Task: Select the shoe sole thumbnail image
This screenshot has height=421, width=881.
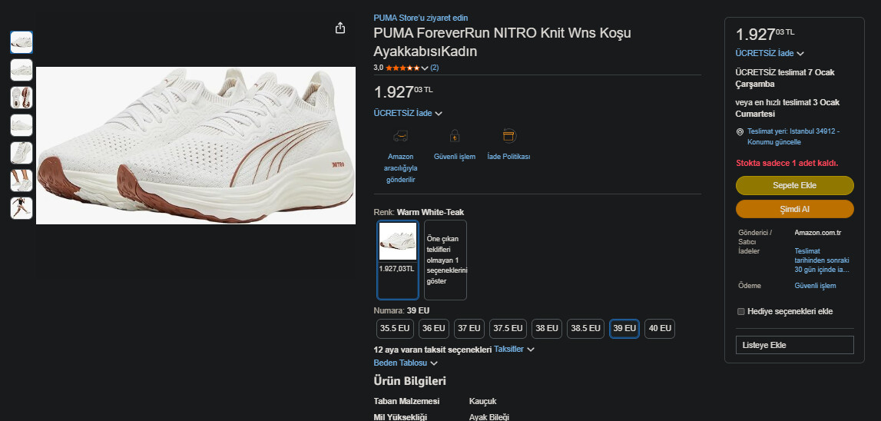Action: (22, 98)
